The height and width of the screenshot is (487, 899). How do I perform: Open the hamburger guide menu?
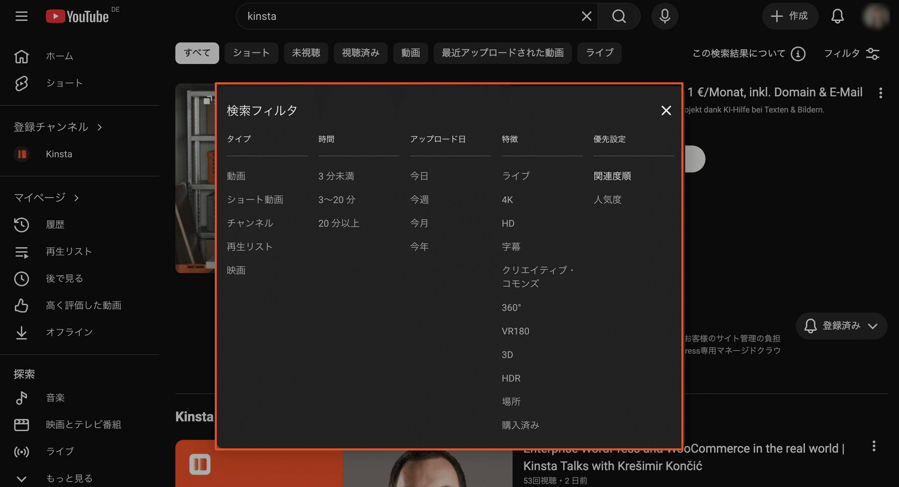(x=22, y=16)
